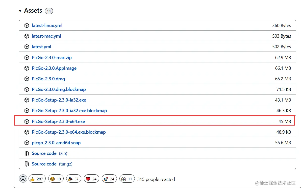Click the package icon beside latest.yml
301x191 pixels.
[27, 47]
